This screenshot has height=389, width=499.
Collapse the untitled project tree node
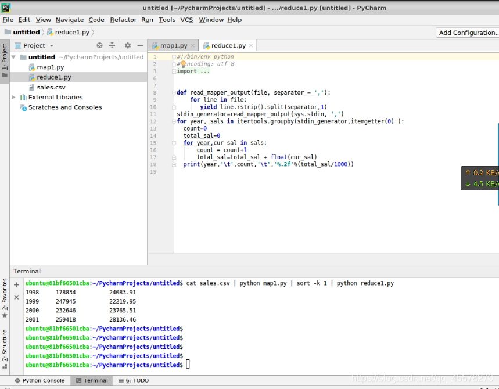[14, 57]
